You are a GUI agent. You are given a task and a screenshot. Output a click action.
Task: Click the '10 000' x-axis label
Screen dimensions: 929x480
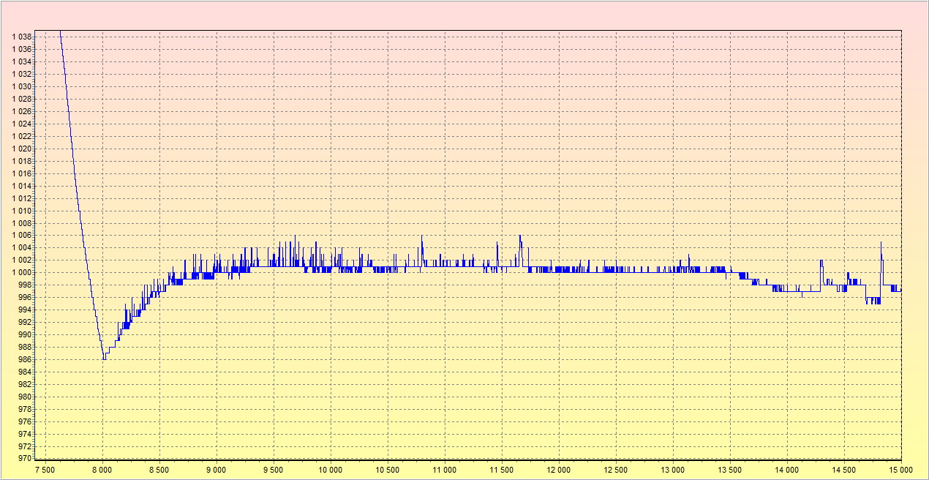[331, 469]
